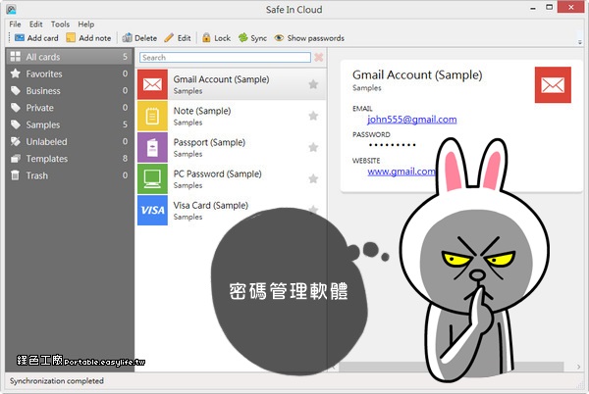
Task: Select the Samples label in sidebar
Action: click(x=70, y=124)
